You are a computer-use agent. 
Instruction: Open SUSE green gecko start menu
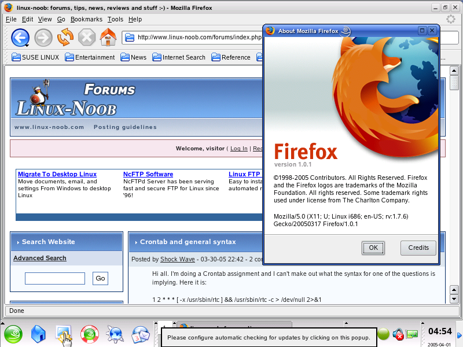pyautogui.click(x=13, y=334)
